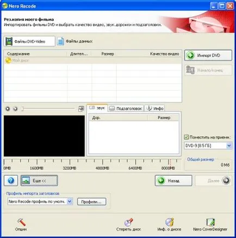Viewport: 236px width, 238px height.
Task: Click the stop playback round button
Action: tap(8, 109)
